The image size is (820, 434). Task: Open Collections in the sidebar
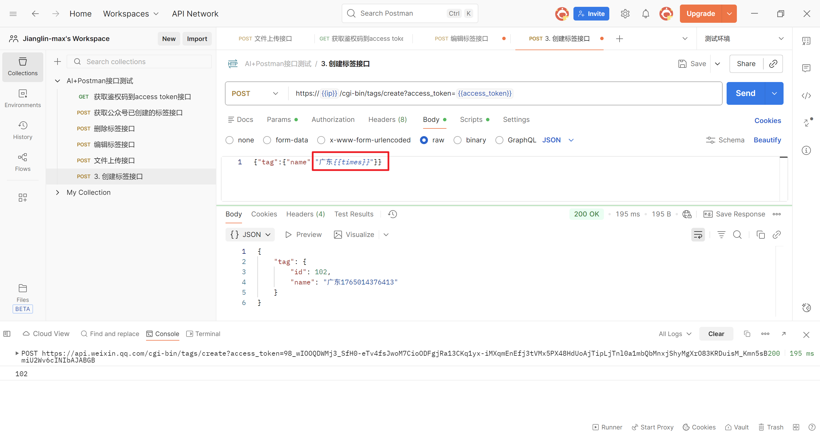[x=22, y=67]
